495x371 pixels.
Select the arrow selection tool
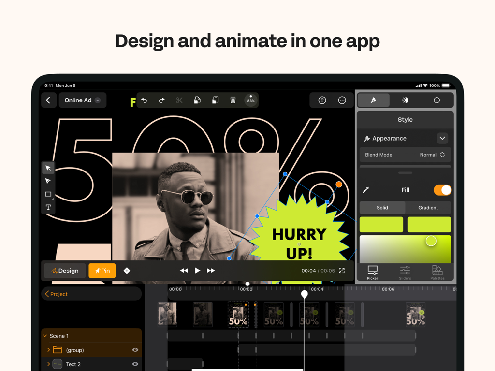point(48,168)
